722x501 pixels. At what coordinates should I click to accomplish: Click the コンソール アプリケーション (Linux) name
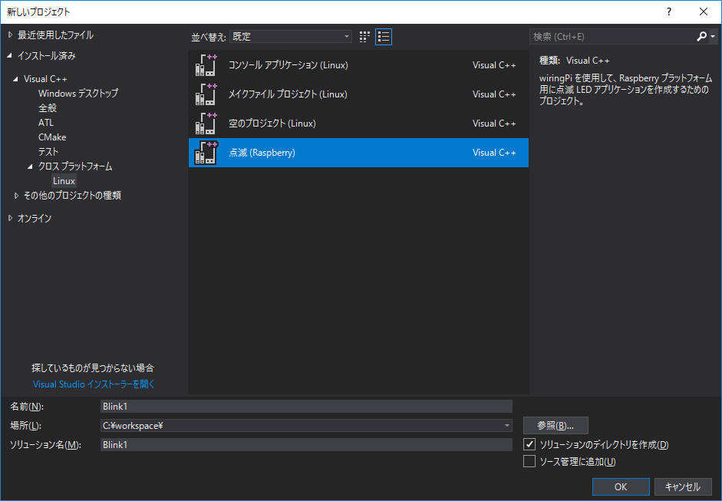(x=288, y=65)
